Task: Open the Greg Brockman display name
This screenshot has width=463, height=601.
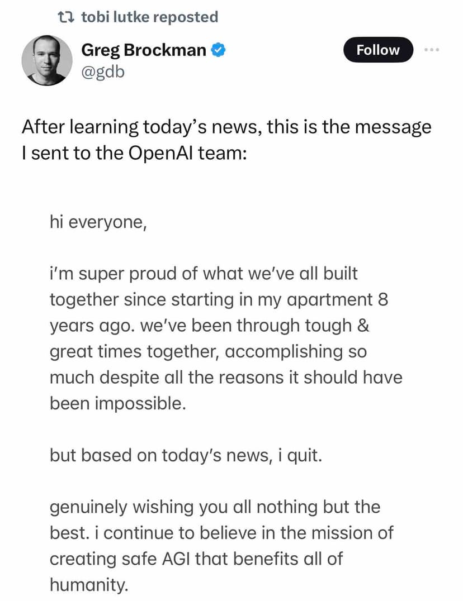Action: 144,50
